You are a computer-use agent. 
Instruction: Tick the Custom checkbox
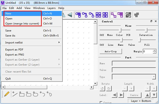tap(101, 102)
